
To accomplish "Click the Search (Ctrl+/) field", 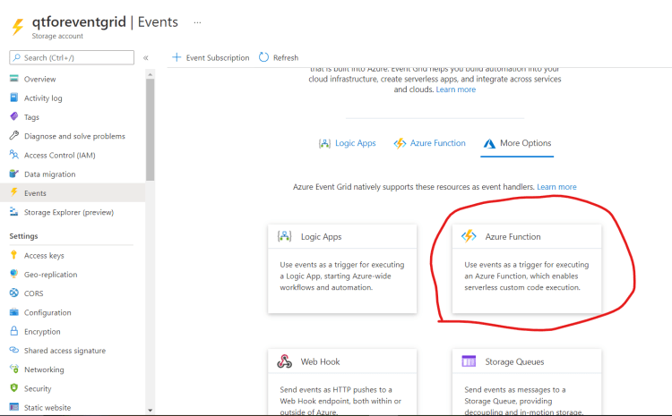I will point(72,57).
